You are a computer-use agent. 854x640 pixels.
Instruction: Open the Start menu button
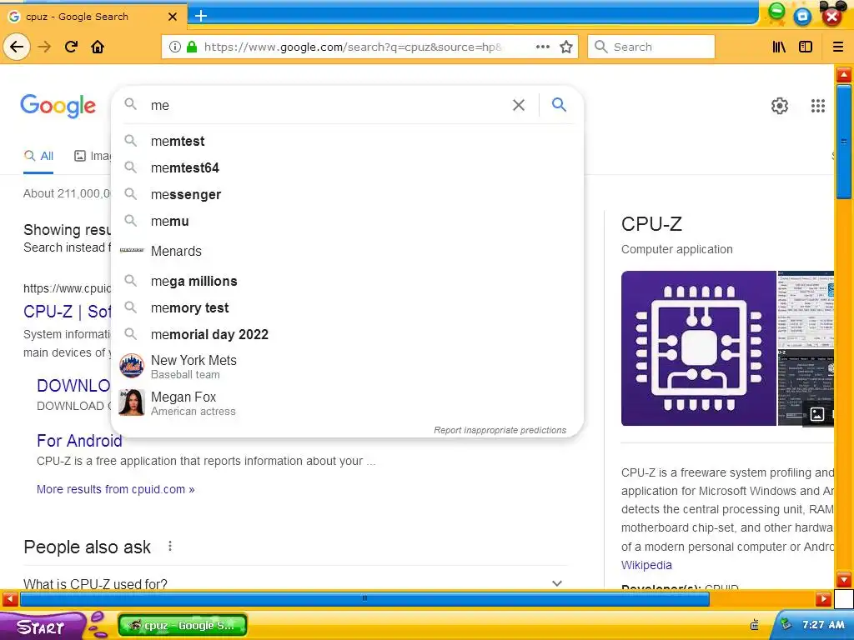(43, 626)
